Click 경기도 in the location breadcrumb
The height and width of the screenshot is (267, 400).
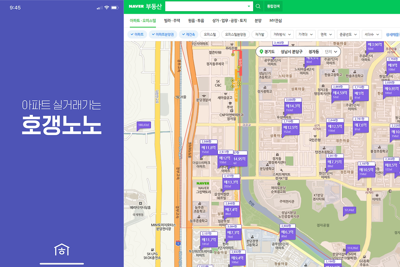point(269,51)
